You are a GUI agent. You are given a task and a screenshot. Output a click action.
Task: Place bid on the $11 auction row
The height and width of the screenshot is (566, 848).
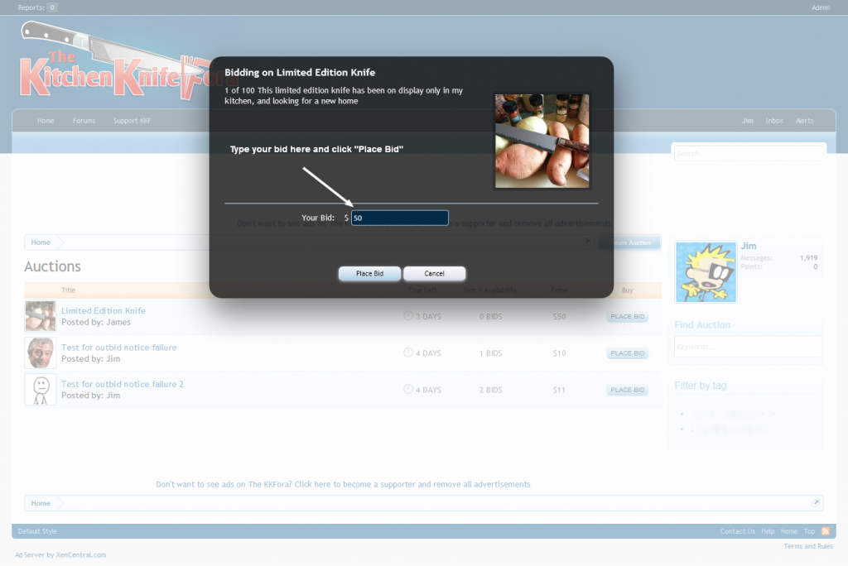628,391
